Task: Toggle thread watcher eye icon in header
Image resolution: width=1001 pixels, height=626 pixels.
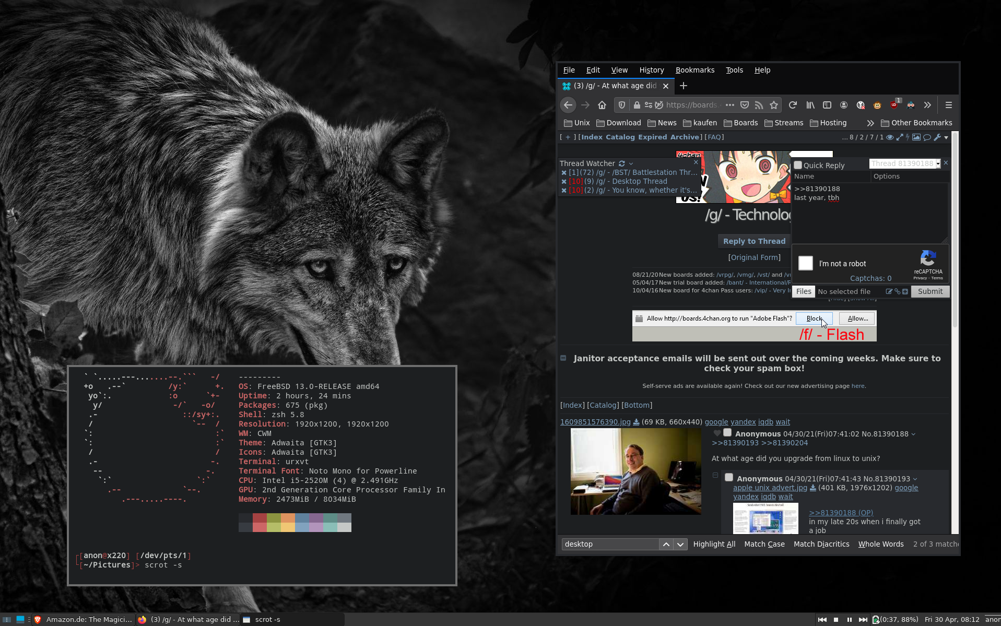Action: point(890,137)
